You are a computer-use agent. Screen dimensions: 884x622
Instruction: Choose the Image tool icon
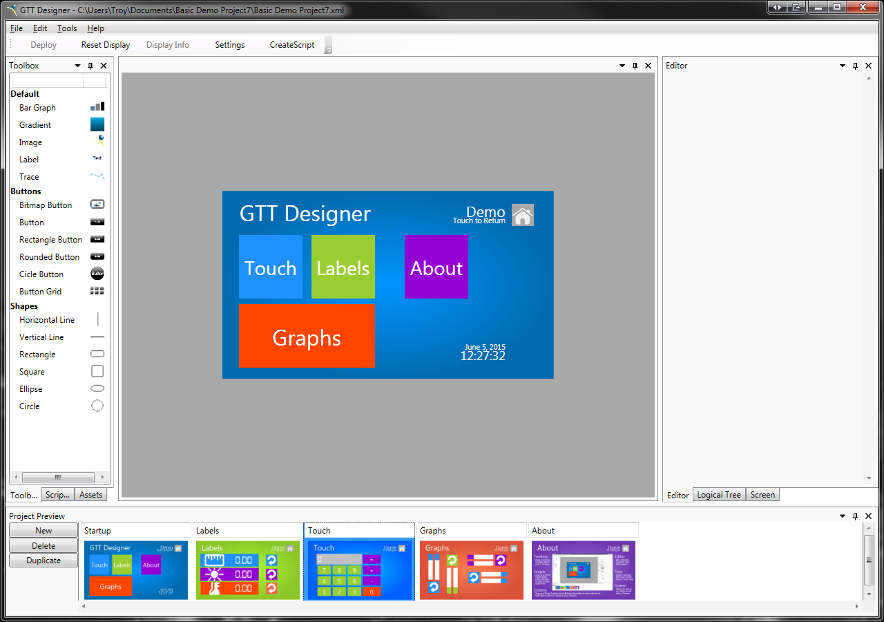[101, 142]
